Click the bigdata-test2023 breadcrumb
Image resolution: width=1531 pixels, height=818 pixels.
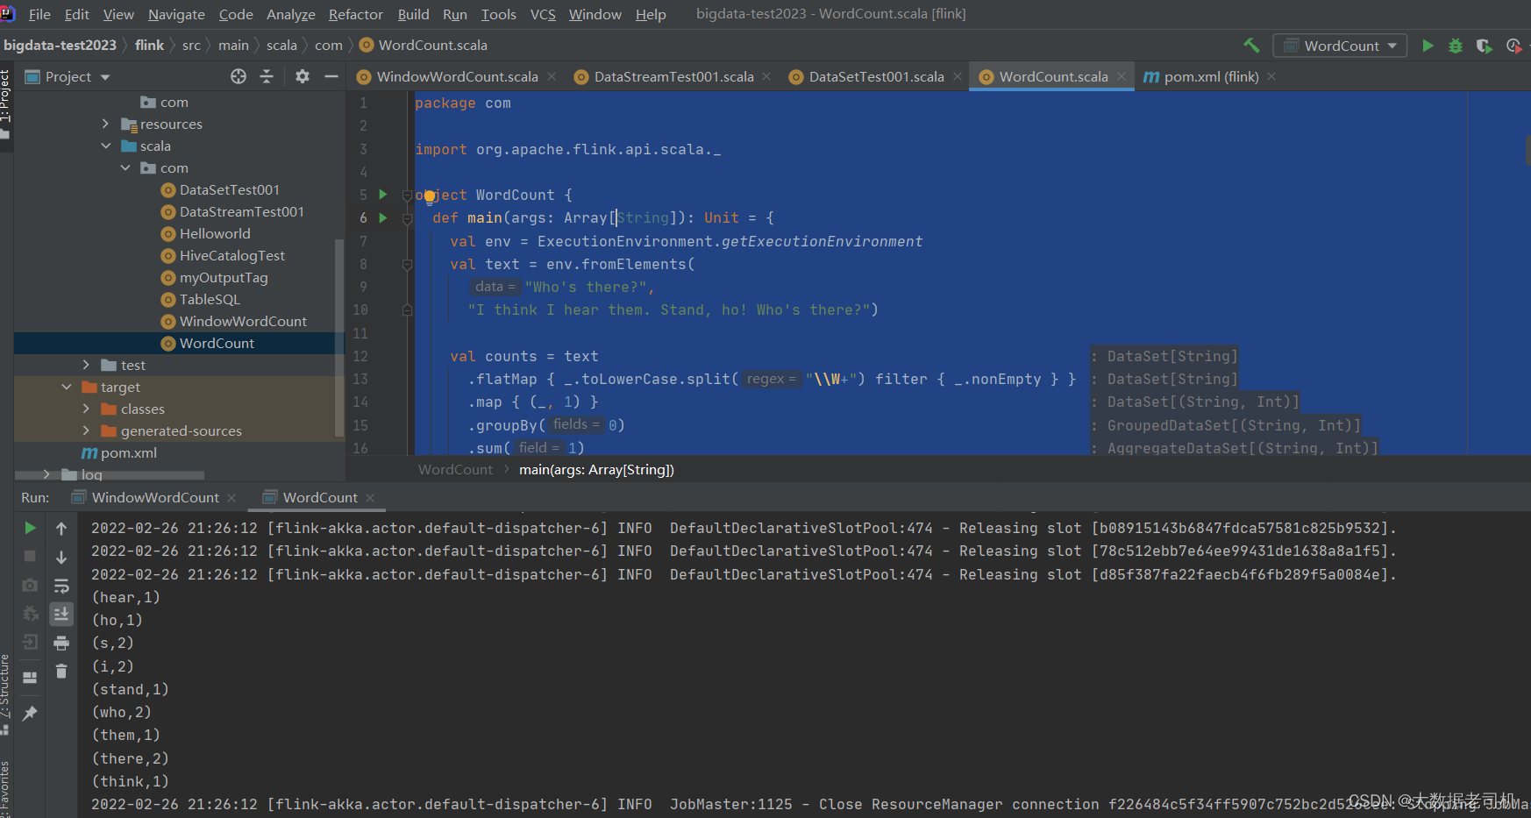[60, 45]
